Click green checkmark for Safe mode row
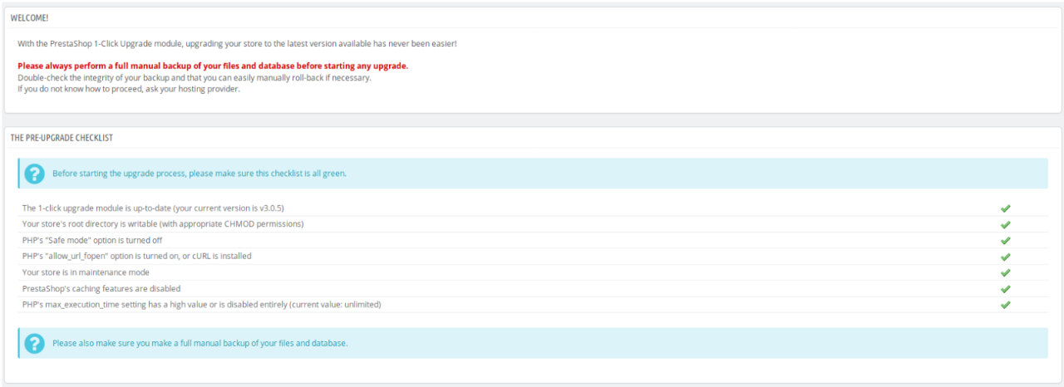 (x=1005, y=241)
